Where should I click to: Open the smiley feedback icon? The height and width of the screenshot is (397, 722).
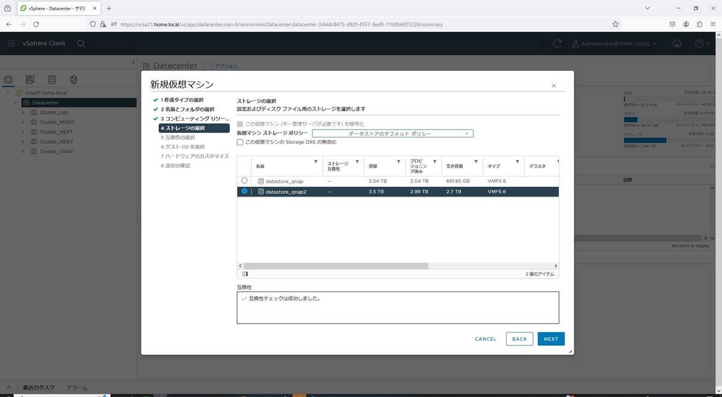click(677, 43)
